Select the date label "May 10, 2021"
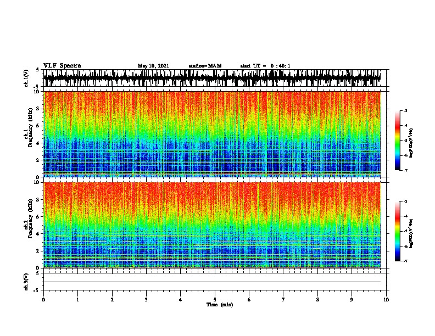435x336 pixels. coord(153,66)
